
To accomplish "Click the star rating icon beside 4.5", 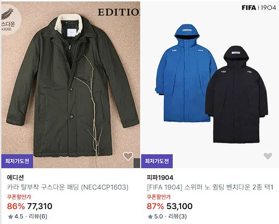I will coord(11,217).
